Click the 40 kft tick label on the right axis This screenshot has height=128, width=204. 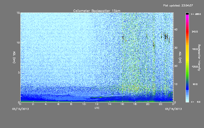pos(176,29)
